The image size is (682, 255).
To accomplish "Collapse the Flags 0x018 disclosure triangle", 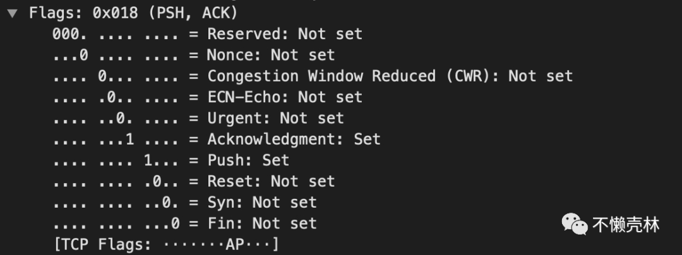I will coord(12,13).
